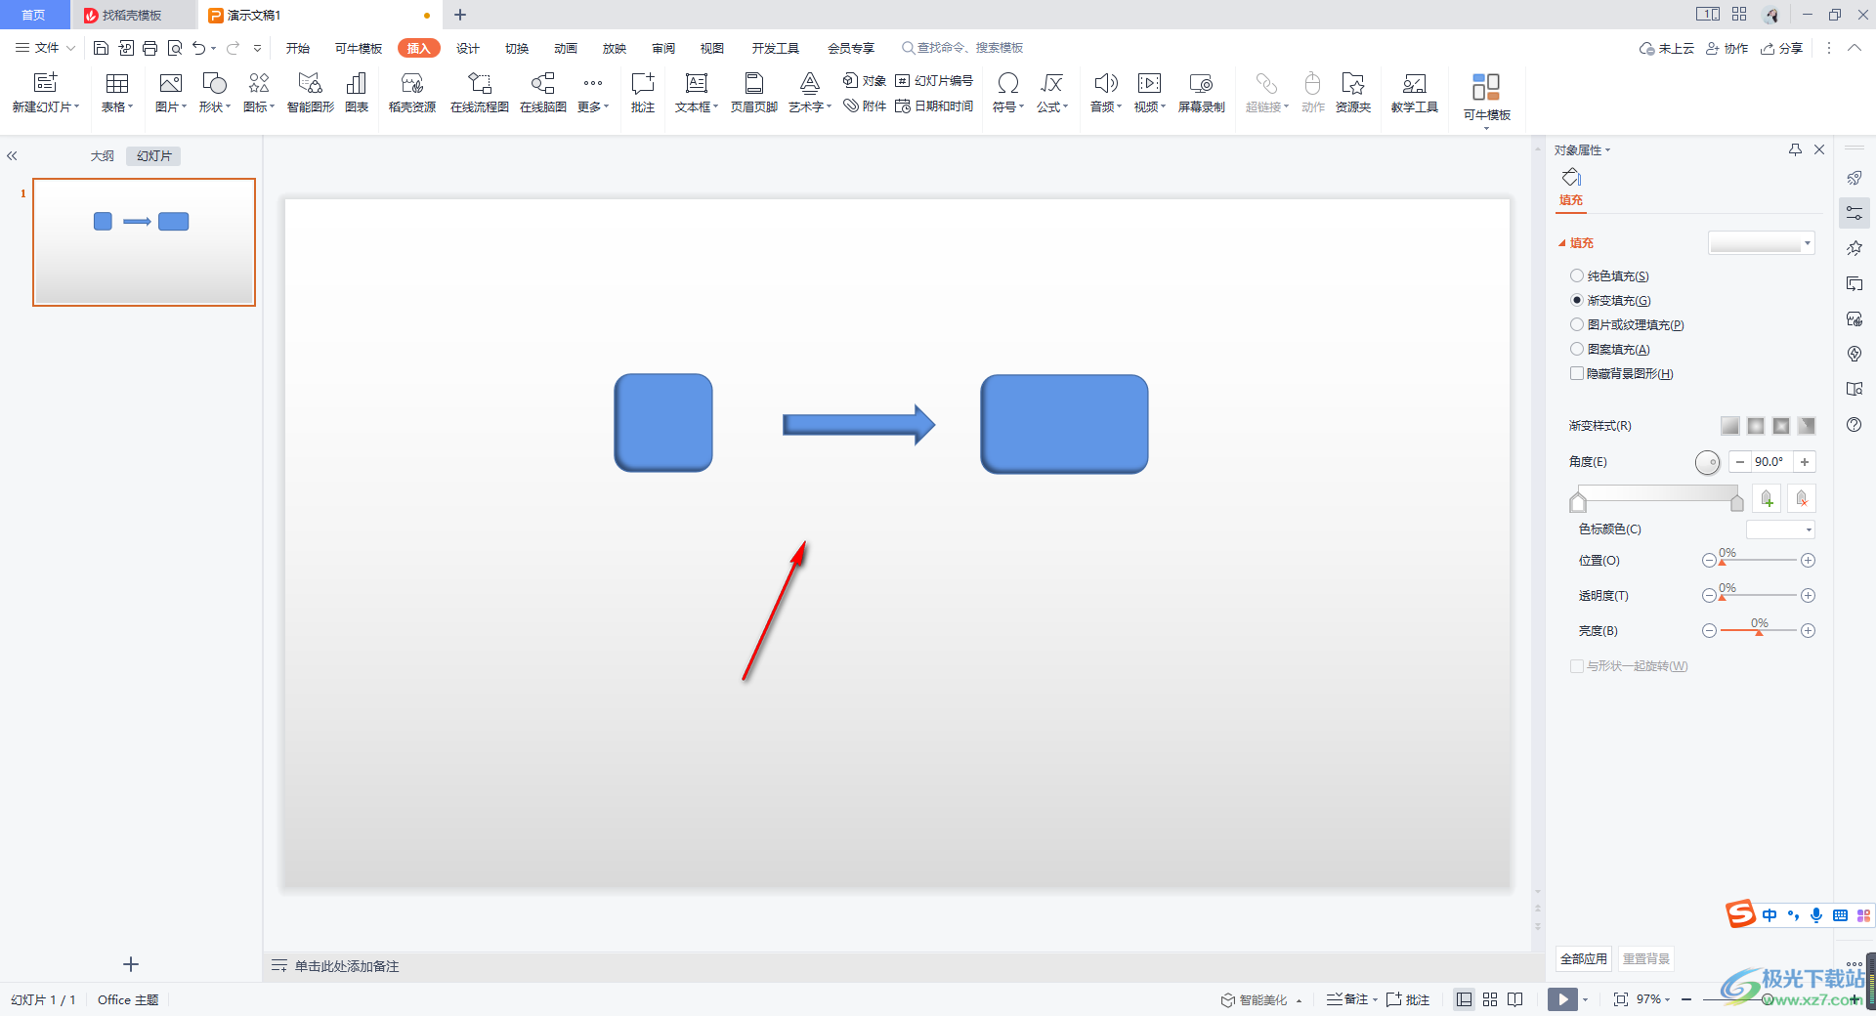Open online flowchart tool

480,93
